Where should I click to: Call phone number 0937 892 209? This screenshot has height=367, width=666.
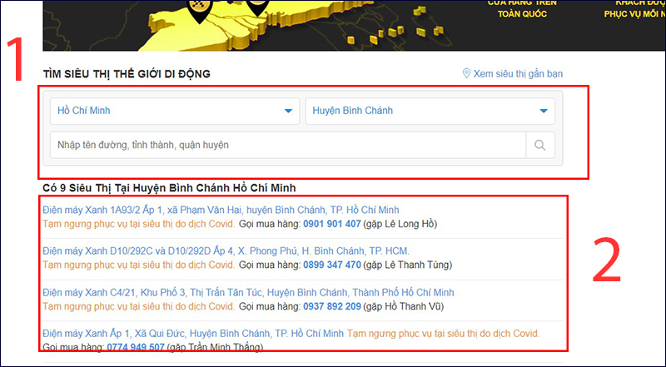331,306
